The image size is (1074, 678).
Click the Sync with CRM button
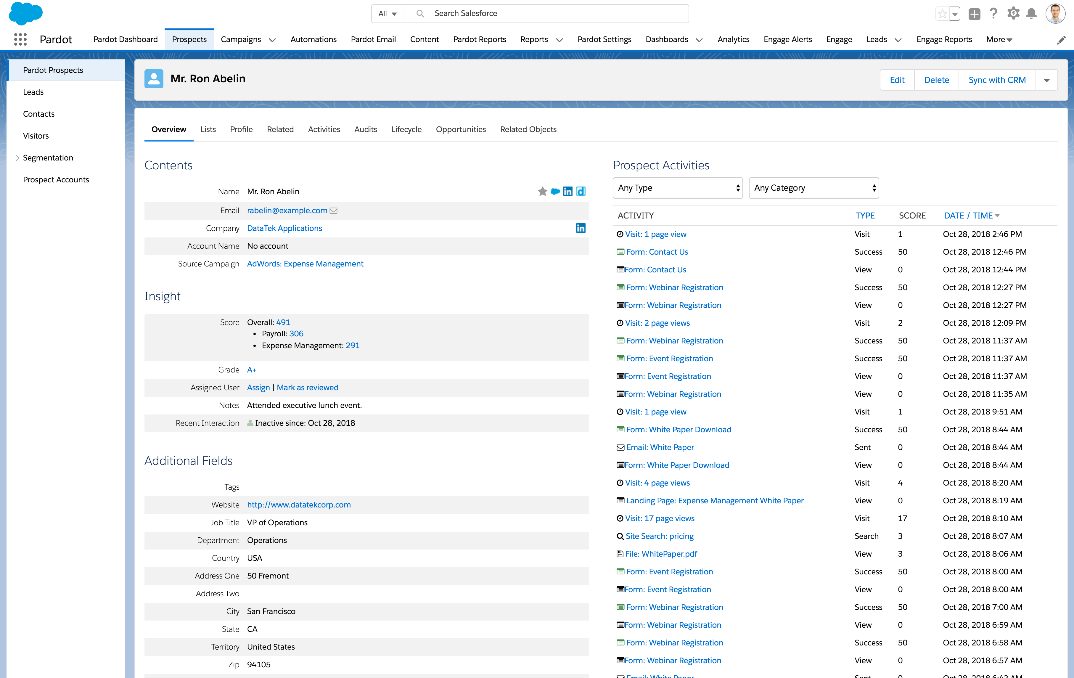point(997,80)
